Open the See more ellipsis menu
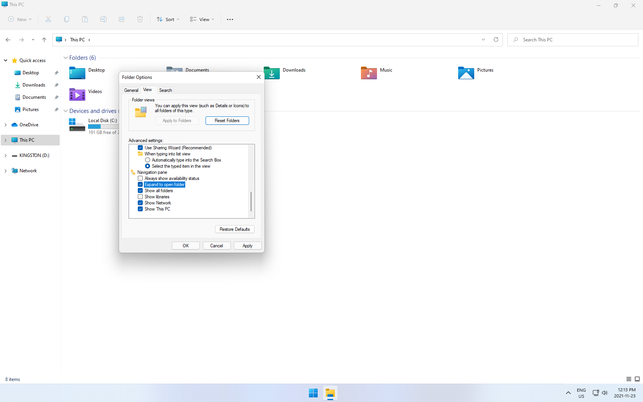This screenshot has height=402, width=643. (230, 20)
